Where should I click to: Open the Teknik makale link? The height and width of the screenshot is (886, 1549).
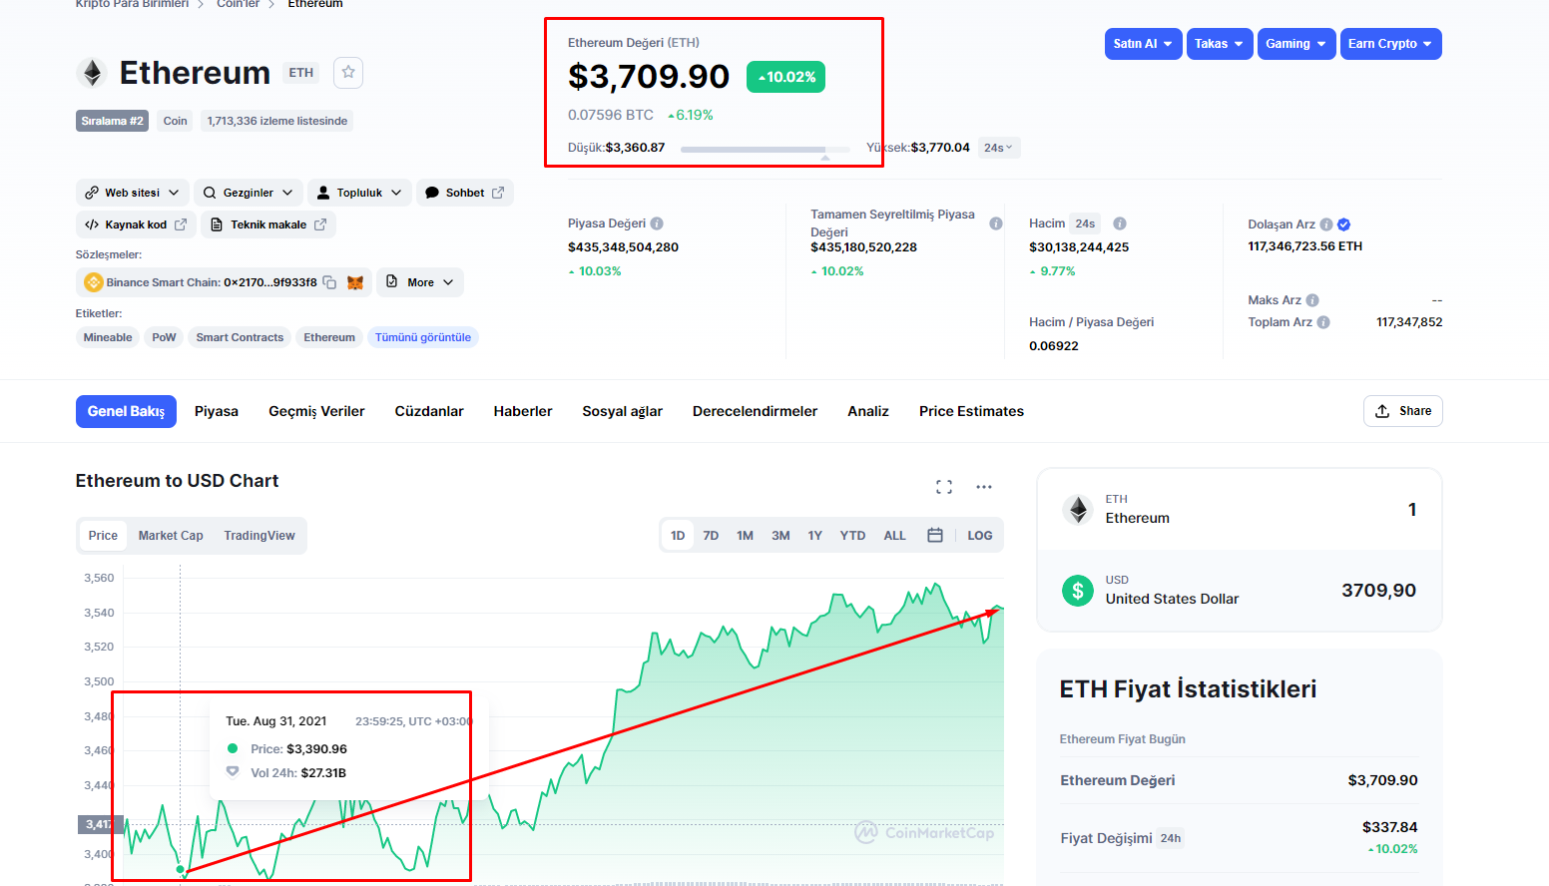click(x=268, y=224)
